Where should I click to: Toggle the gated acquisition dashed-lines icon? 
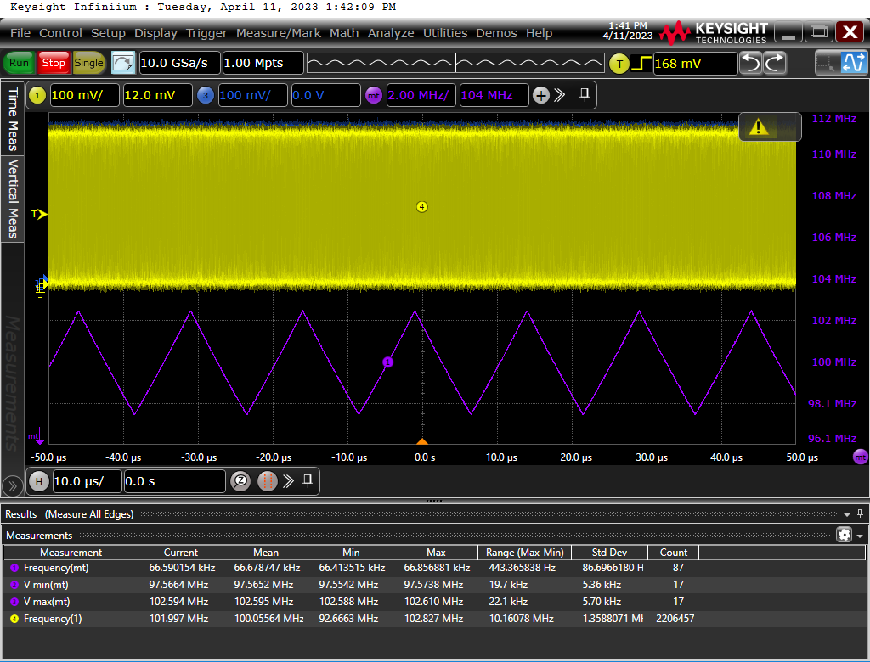(x=267, y=481)
